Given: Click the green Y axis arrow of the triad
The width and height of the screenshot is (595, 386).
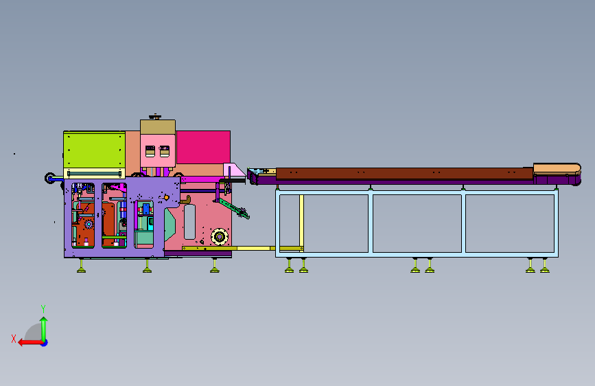Looking at the screenshot, I should click(44, 328).
